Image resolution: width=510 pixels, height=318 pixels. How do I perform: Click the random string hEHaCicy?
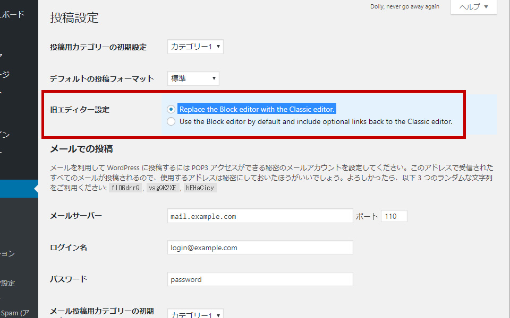tap(200, 188)
